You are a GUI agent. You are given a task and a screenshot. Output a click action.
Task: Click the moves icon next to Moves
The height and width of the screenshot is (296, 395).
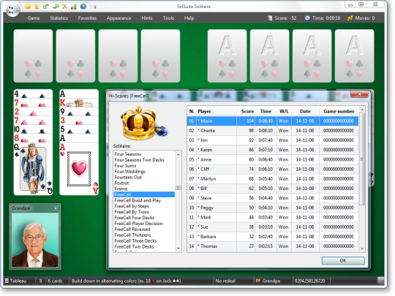tap(350, 18)
